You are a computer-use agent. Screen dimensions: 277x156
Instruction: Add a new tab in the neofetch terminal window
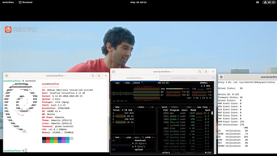(x=6, y=76)
